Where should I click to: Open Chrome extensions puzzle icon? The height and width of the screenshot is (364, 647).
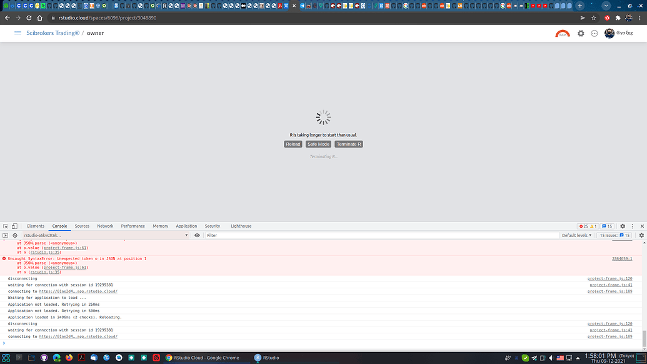coord(618,18)
